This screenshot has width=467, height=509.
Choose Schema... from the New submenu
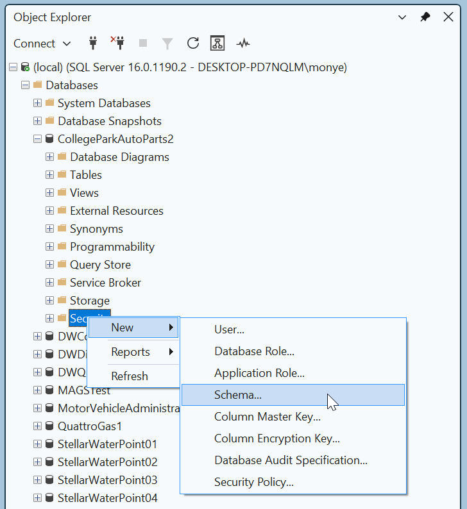tap(293, 395)
